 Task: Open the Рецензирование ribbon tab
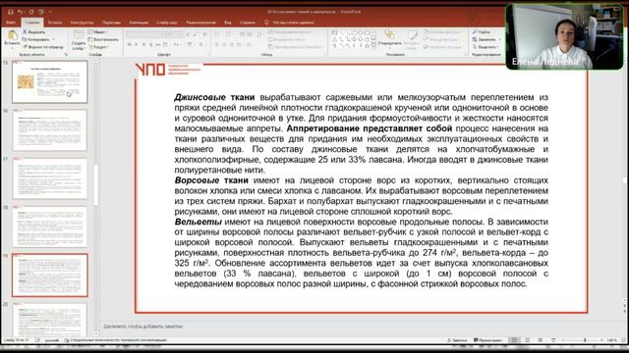[200, 23]
